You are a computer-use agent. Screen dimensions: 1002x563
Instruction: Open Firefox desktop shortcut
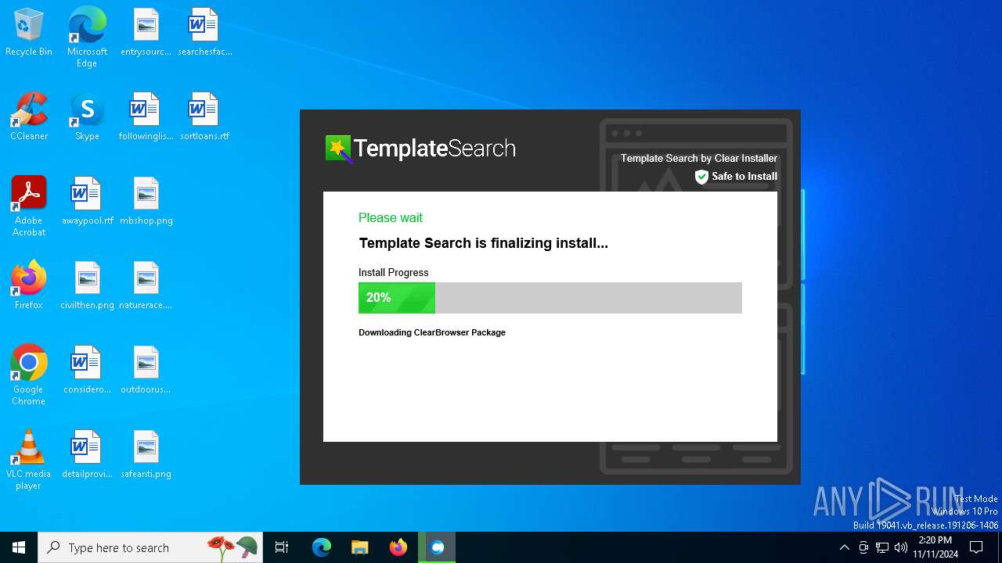point(29,286)
